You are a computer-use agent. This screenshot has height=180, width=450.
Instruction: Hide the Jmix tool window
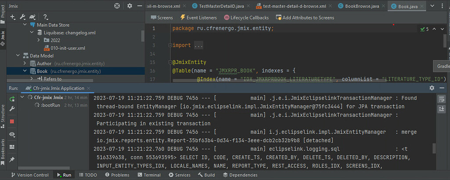point(140,6)
